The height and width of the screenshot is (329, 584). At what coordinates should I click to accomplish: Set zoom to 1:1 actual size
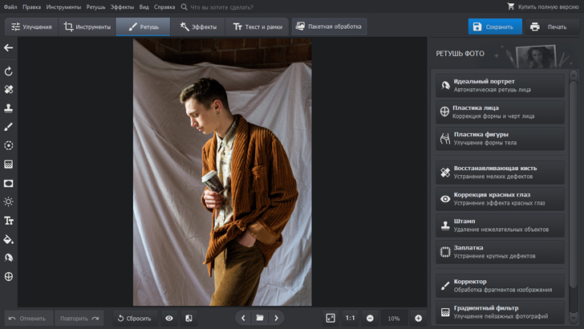click(x=351, y=319)
